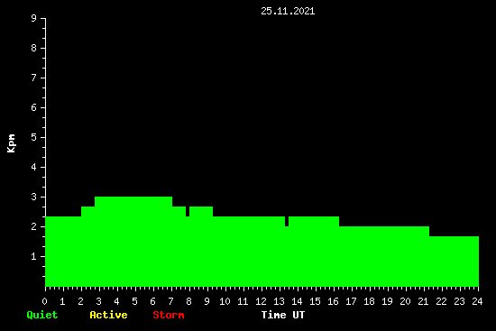496x331 pixels.
Task: Click the hour 0 tick label
Action: (44, 301)
